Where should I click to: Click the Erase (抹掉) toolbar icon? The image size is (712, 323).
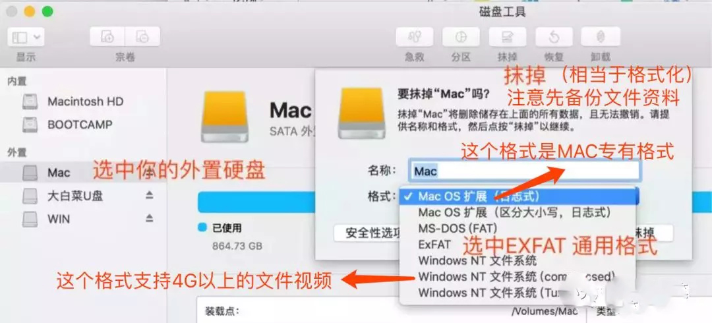[507, 37]
